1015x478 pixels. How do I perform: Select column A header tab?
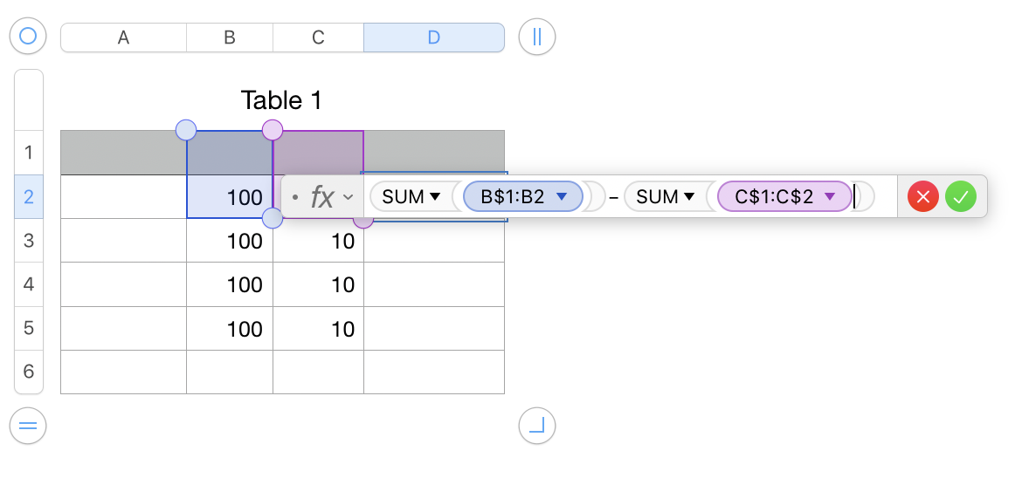[x=123, y=38]
